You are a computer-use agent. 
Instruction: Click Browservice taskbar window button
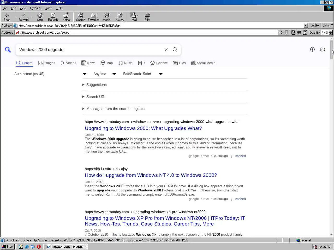pos(67,247)
